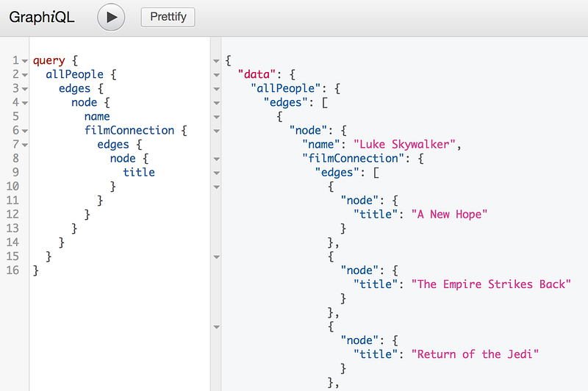Fold the node block at line 4

24,103
